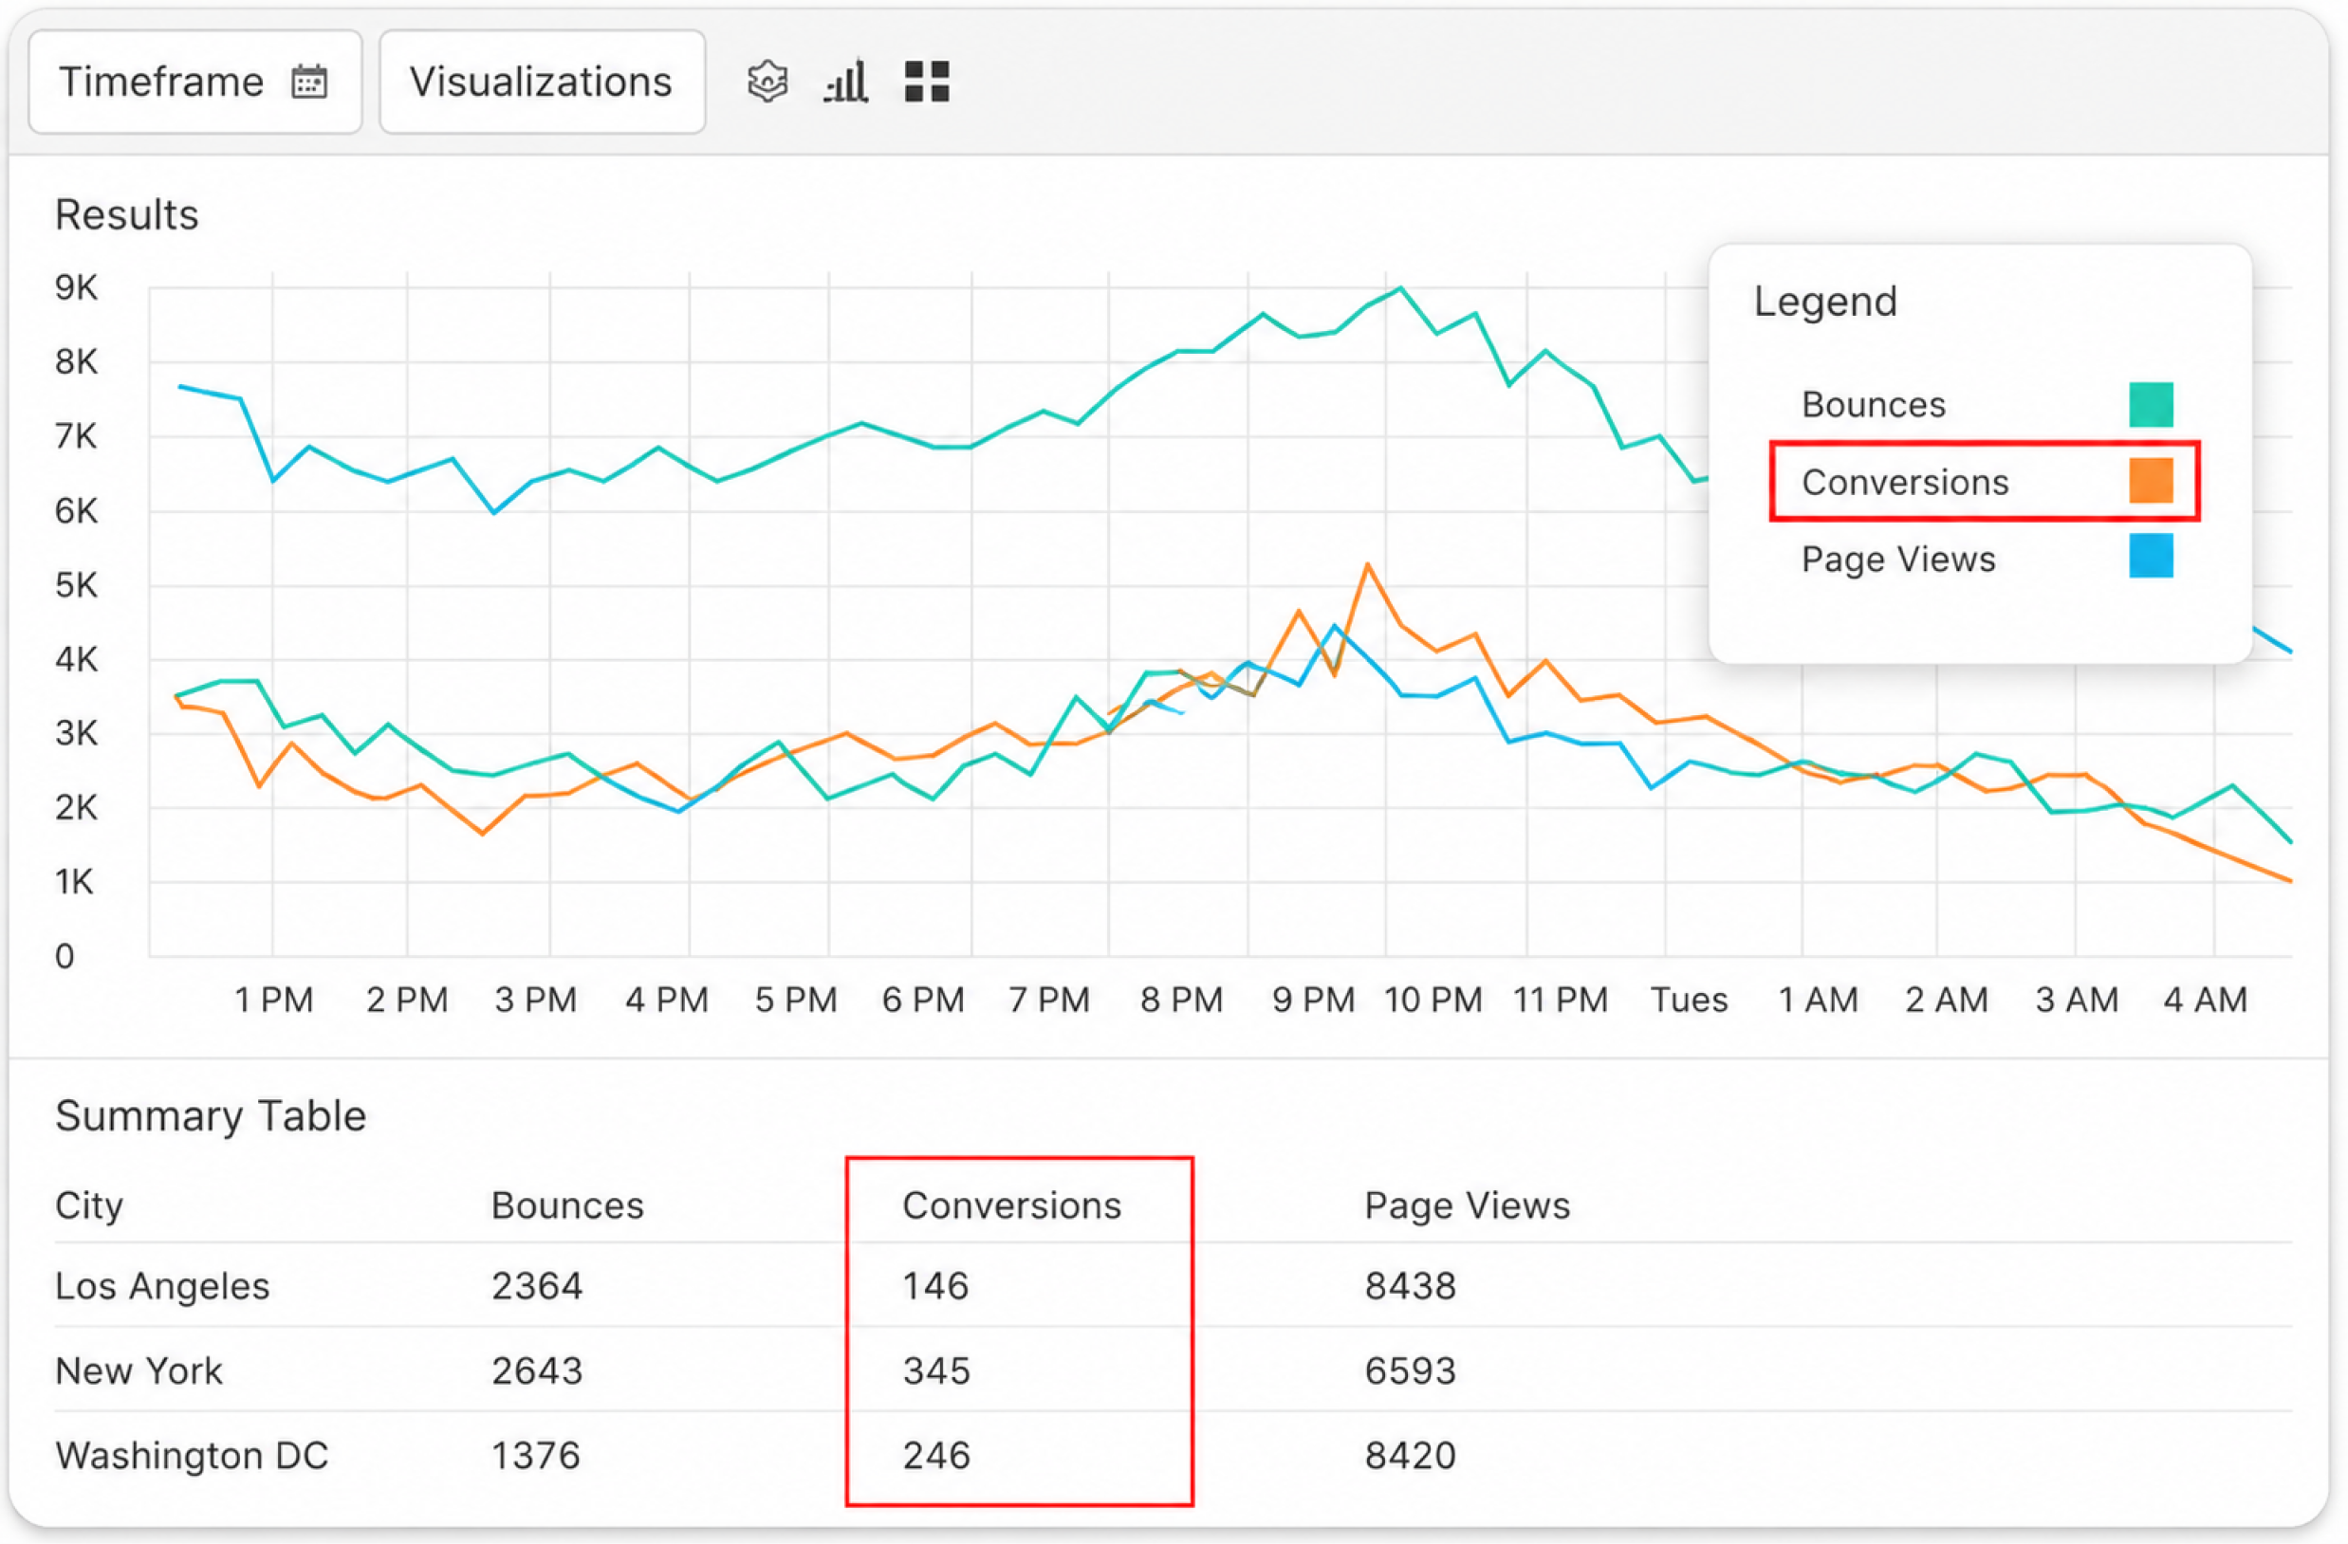Click the orange Conversions color swatch
Screen dimensions: 2348x1544
2151,481
